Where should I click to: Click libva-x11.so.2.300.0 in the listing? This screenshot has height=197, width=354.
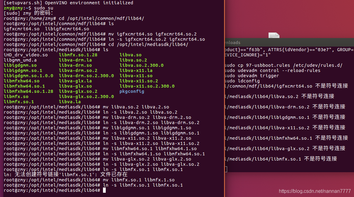[147, 86]
